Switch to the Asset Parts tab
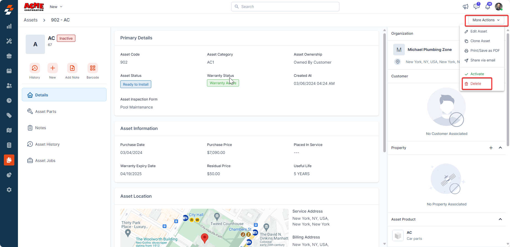 pos(46,112)
